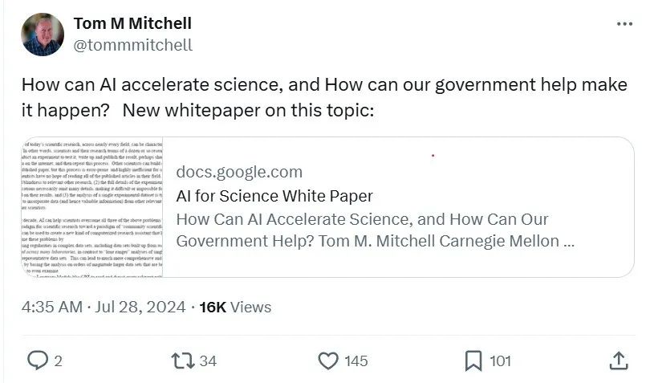Click the docs.google.com domain text

(x=239, y=172)
